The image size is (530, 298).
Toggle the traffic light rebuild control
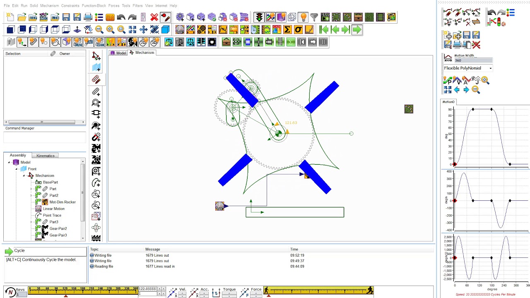tap(259, 17)
